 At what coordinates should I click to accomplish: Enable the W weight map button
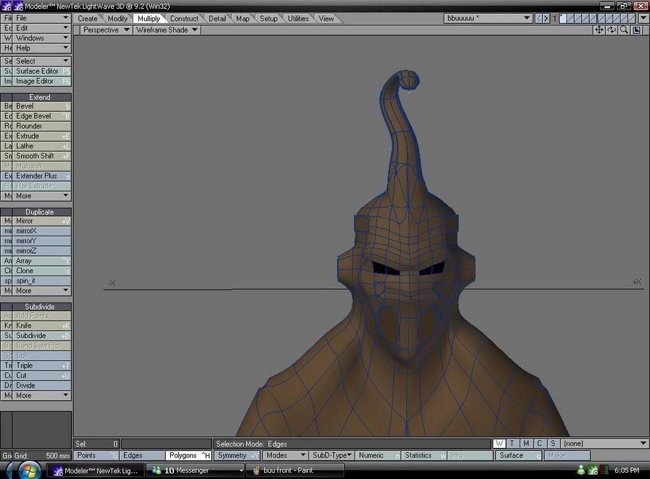click(499, 443)
